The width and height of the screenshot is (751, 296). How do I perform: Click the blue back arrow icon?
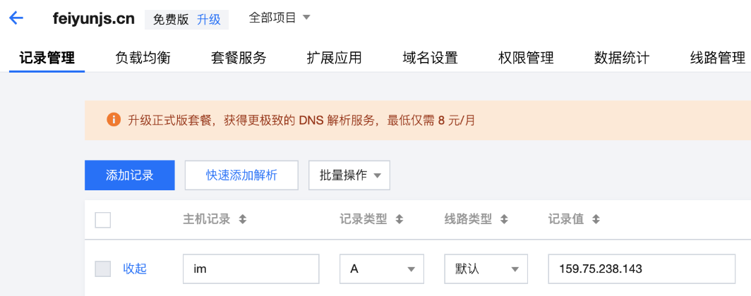[x=16, y=18]
